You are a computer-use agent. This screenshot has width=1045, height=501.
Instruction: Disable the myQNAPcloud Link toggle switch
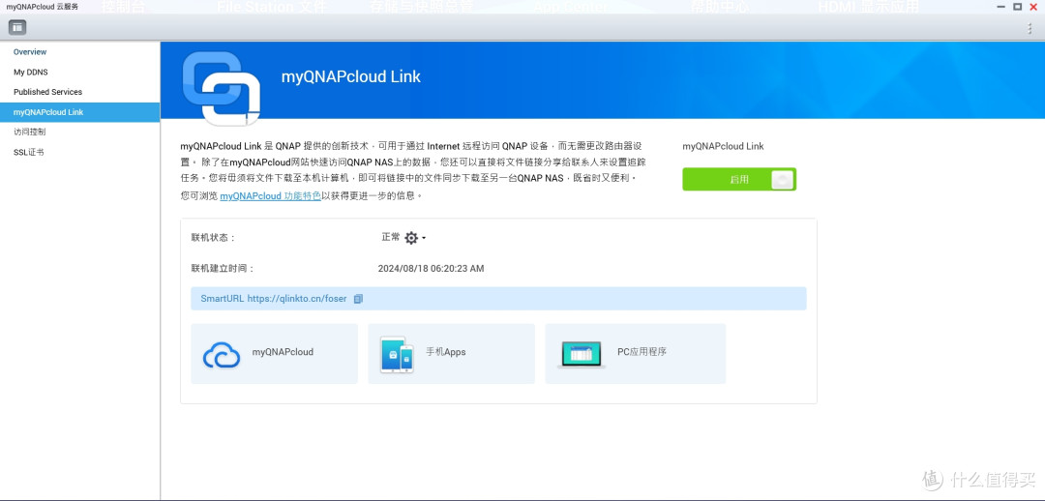tap(739, 179)
